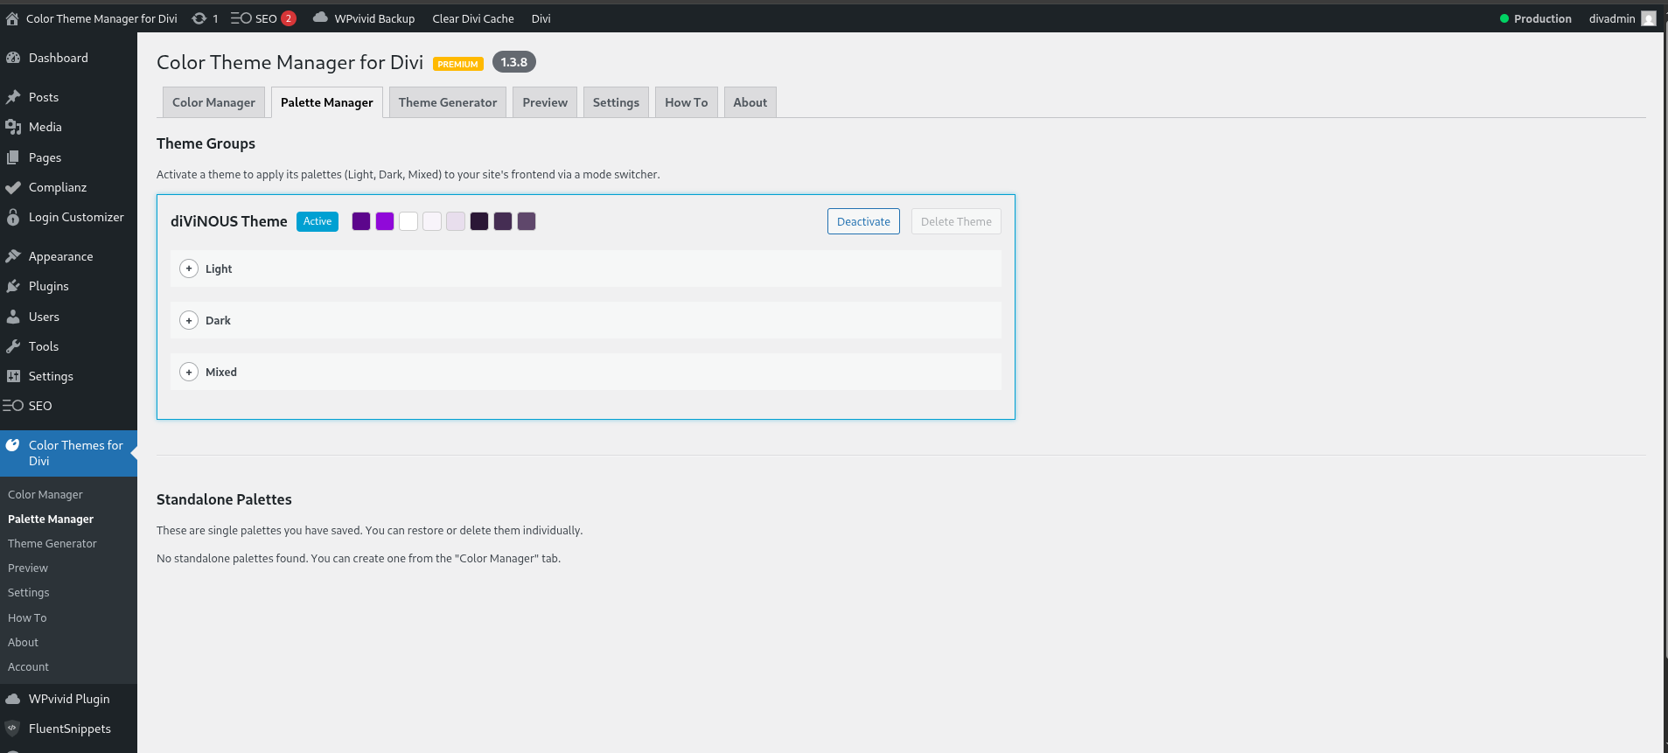Image resolution: width=1668 pixels, height=753 pixels.
Task: Switch to the Preview tab
Action: [x=545, y=102]
